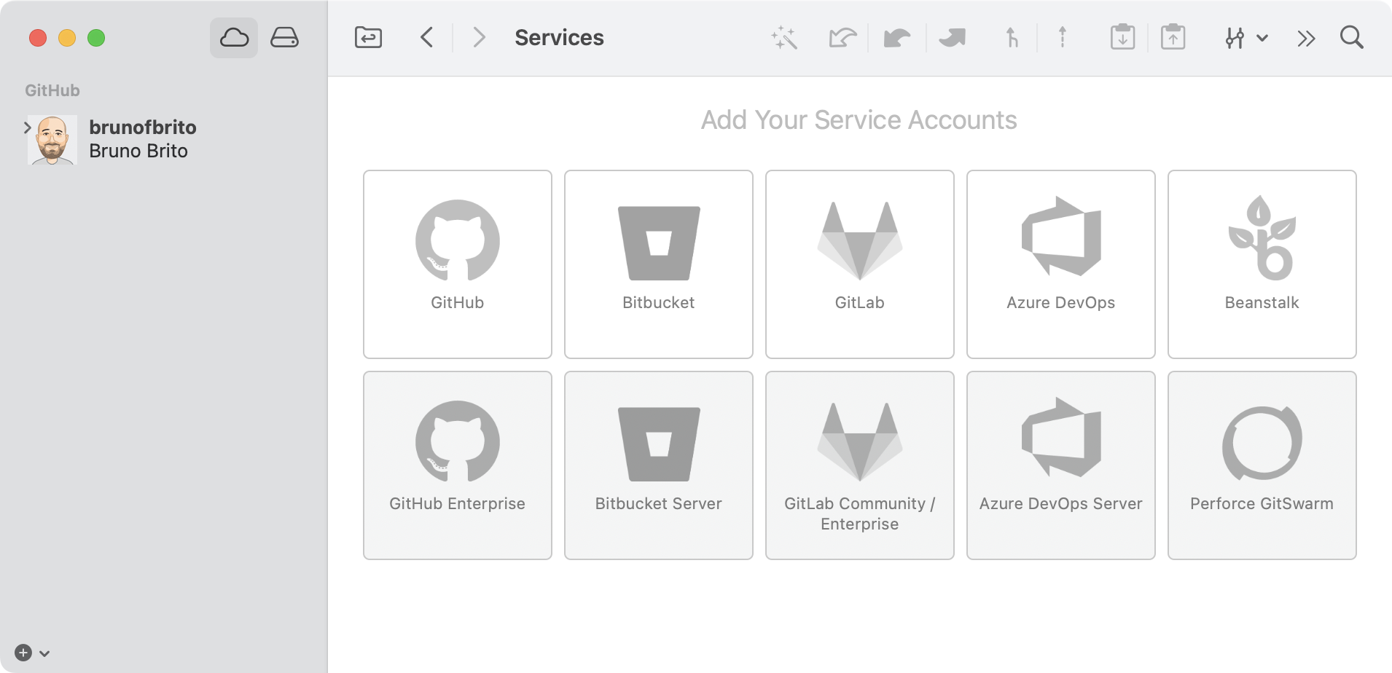
Task: Click the Apply Stash upload-box icon
Action: click(x=1173, y=38)
